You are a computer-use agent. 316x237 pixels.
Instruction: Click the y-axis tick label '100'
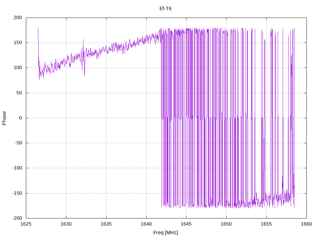point(18,68)
